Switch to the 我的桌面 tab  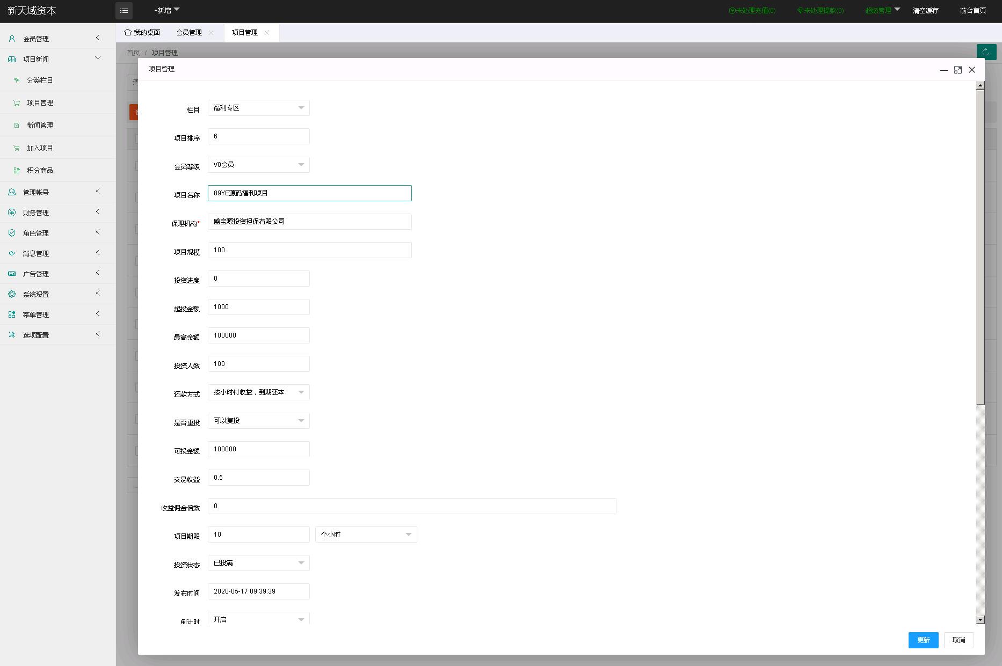click(142, 33)
